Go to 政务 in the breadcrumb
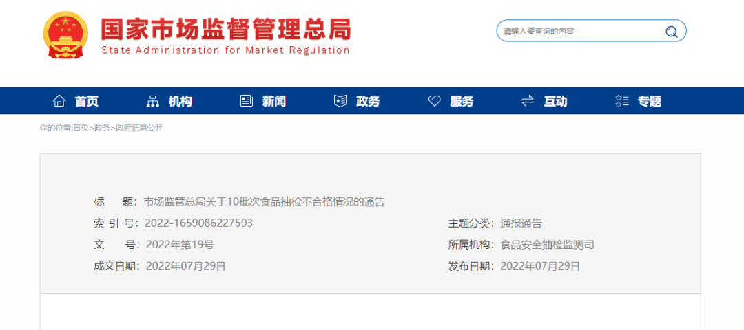Viewport: 744px width, 330px height. pyautogui.click(x=103, y=128)
